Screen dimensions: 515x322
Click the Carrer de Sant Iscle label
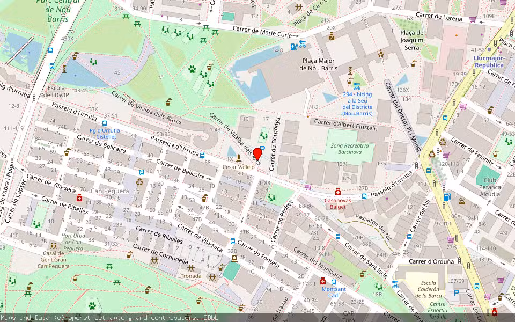[x=366, y=260]
